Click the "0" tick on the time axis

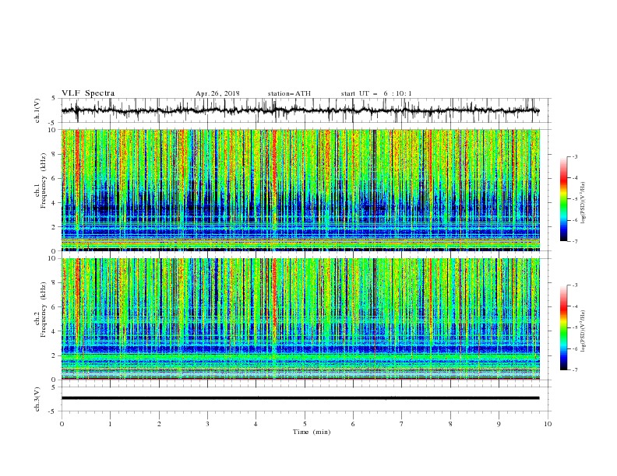coord(62,424)
